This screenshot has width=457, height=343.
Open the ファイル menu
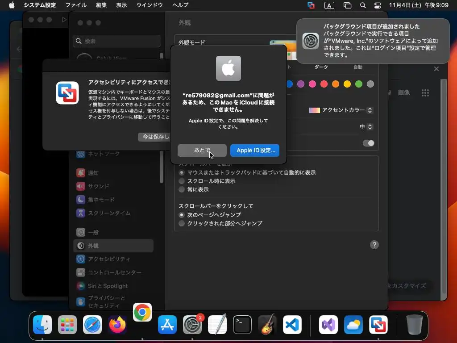76,5
